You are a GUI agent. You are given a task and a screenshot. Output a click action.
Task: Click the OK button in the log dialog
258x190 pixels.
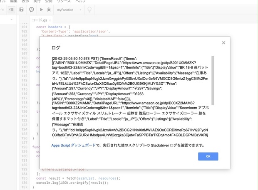(x=208, y=156)
